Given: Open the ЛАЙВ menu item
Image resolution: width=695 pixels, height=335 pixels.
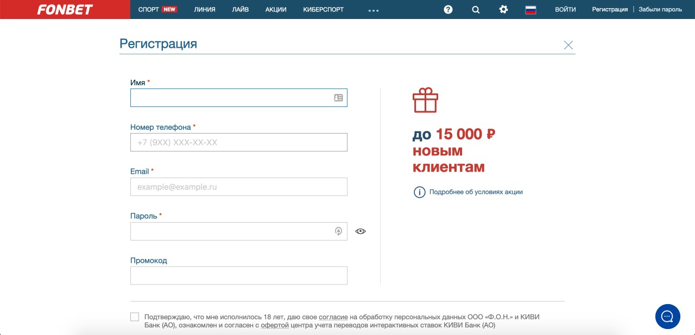Looking at the screenshot, I should [240, 9].
